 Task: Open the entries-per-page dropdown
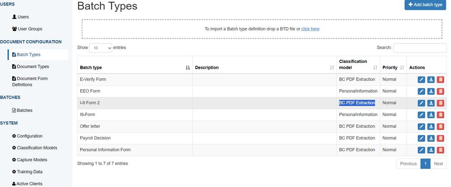pyautogui.click(x=101, y=48)
